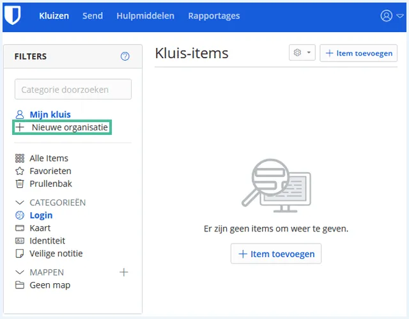Click top Item toevoegen button

359,53
